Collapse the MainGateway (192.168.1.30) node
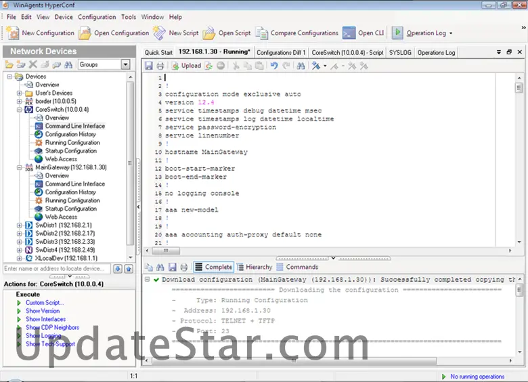 (x=19, y=167)
